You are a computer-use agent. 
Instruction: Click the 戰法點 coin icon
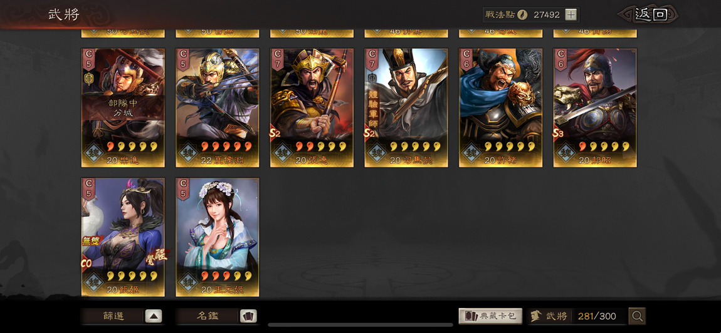coord(522,14)
